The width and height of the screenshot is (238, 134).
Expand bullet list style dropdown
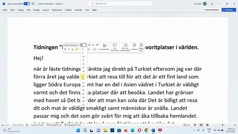pos(91,50)
